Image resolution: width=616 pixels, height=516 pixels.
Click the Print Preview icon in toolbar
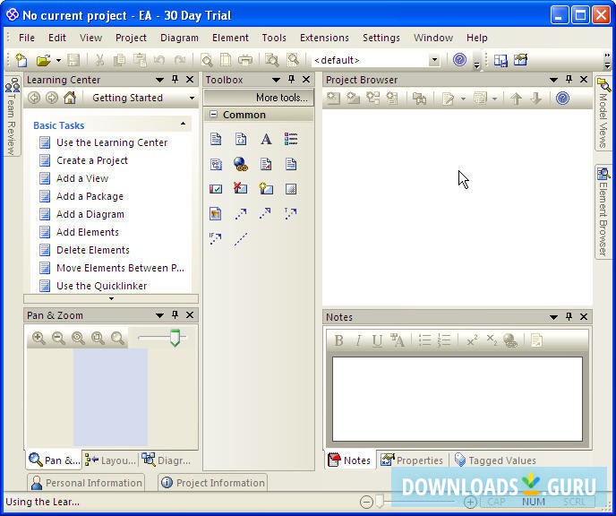point(206,60)
